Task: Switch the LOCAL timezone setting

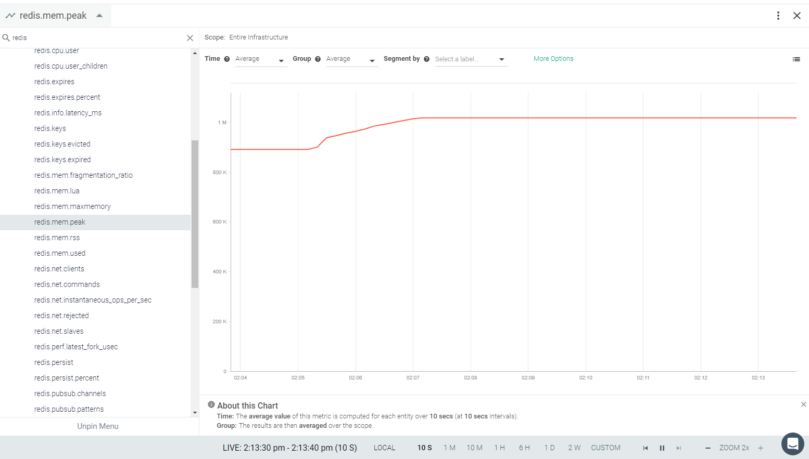Action: coord(385,448)
